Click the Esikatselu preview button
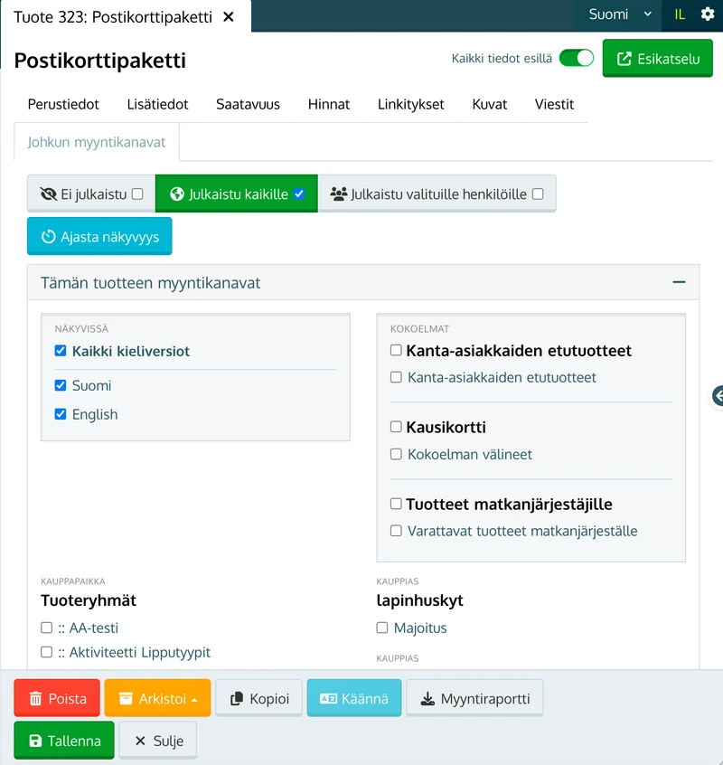The height and width of the screenshot is (765, 723). click(658, 59)
